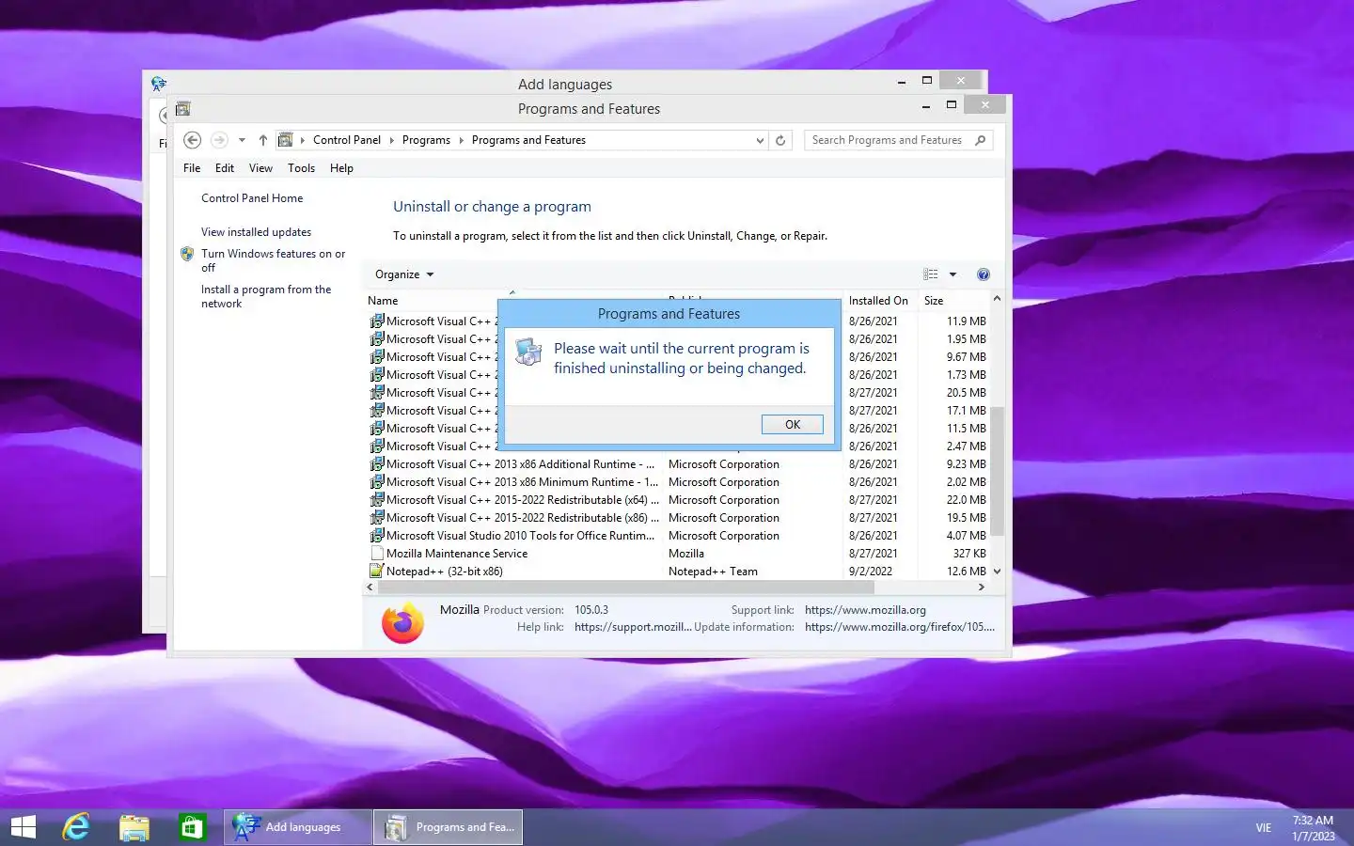Click the forward navigation arrow
Image resolution: width=1354 pixels, height=846 pixels.
tap(219, 140)
